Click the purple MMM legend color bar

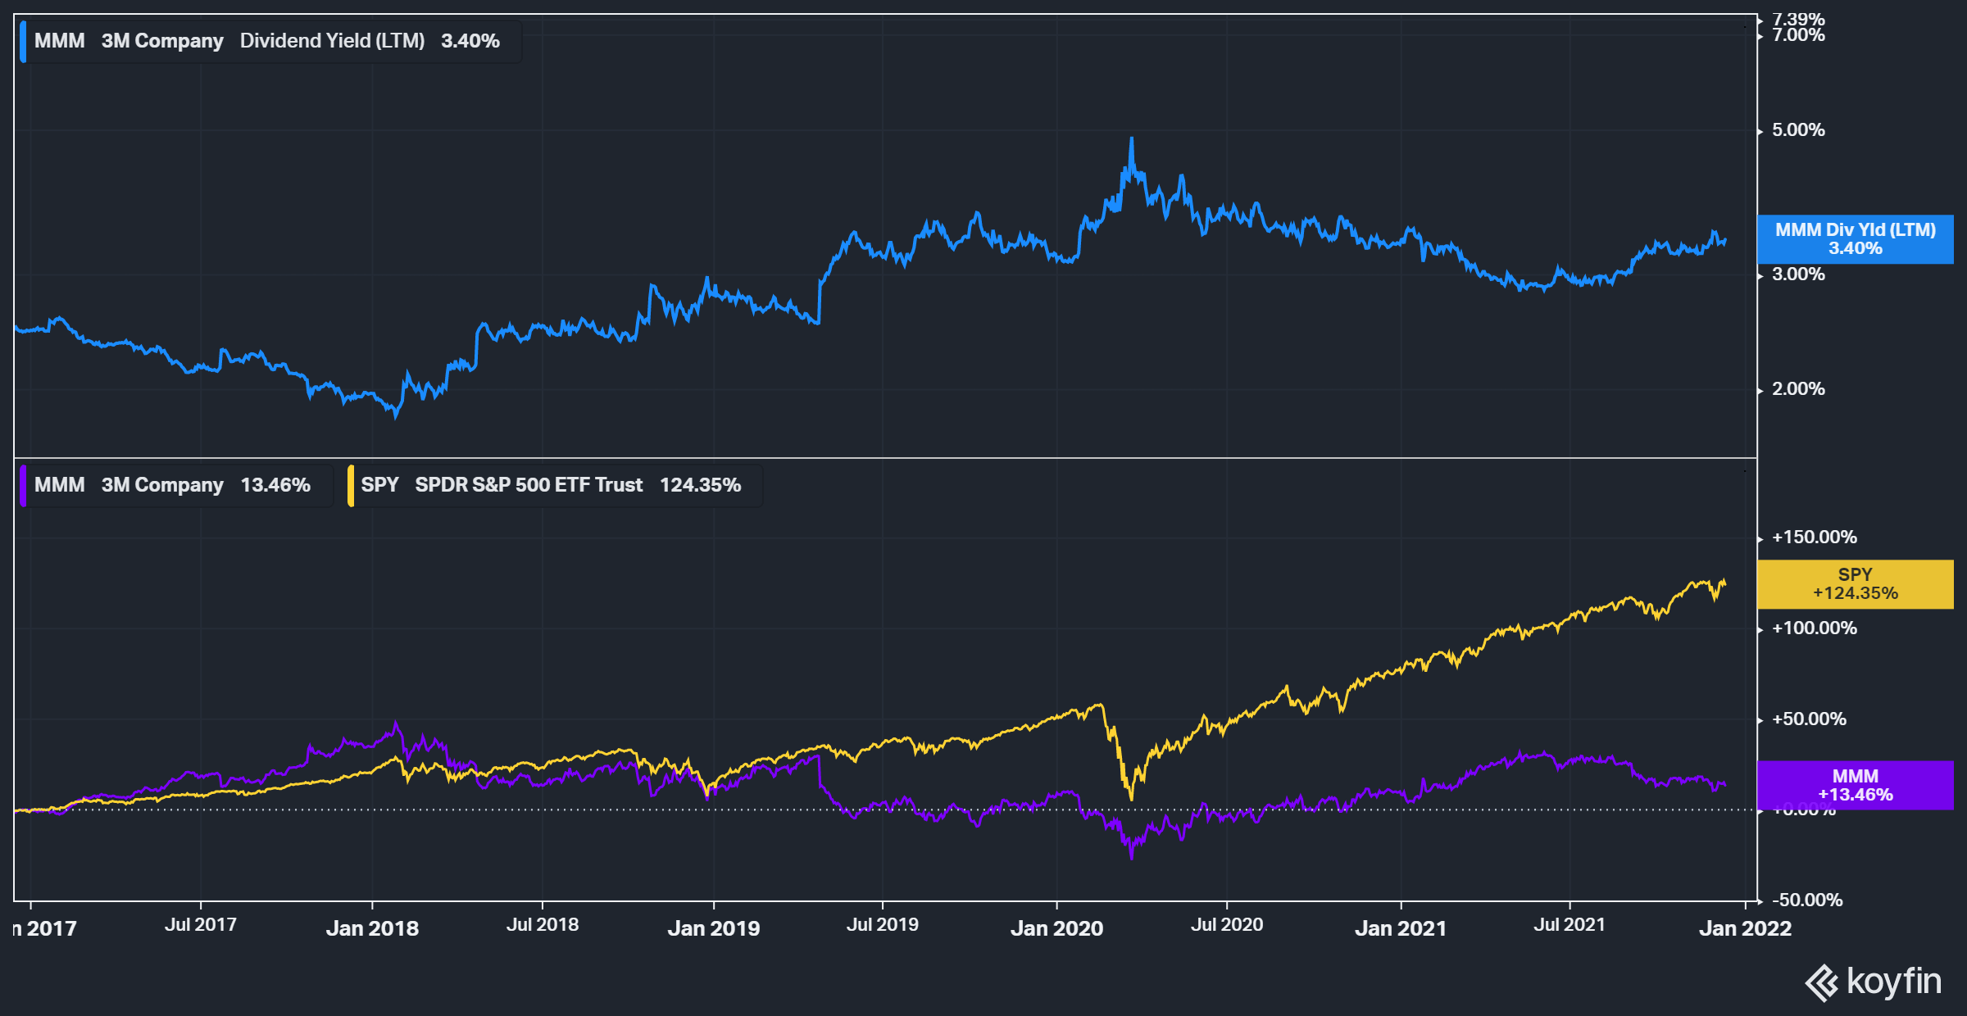point(23,486)
